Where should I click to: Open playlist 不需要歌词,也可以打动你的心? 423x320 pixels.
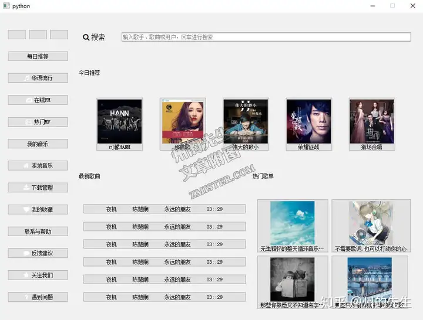pyautogui.click(x=371, y=226)
